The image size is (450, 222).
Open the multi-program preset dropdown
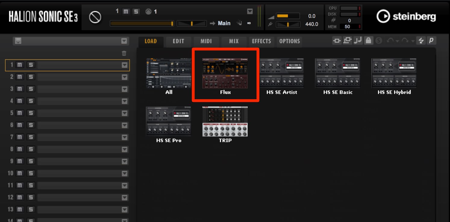click(x=124, y=41)
